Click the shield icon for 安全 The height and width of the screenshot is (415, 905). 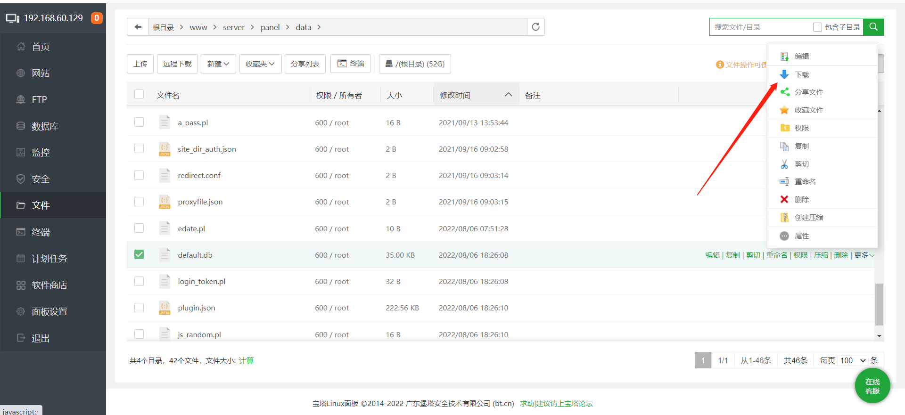point(21,179)
